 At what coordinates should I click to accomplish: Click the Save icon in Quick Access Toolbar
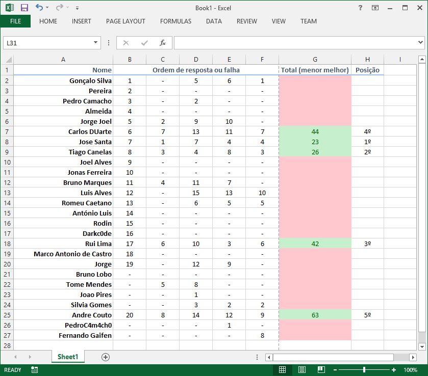coord(24,8)
